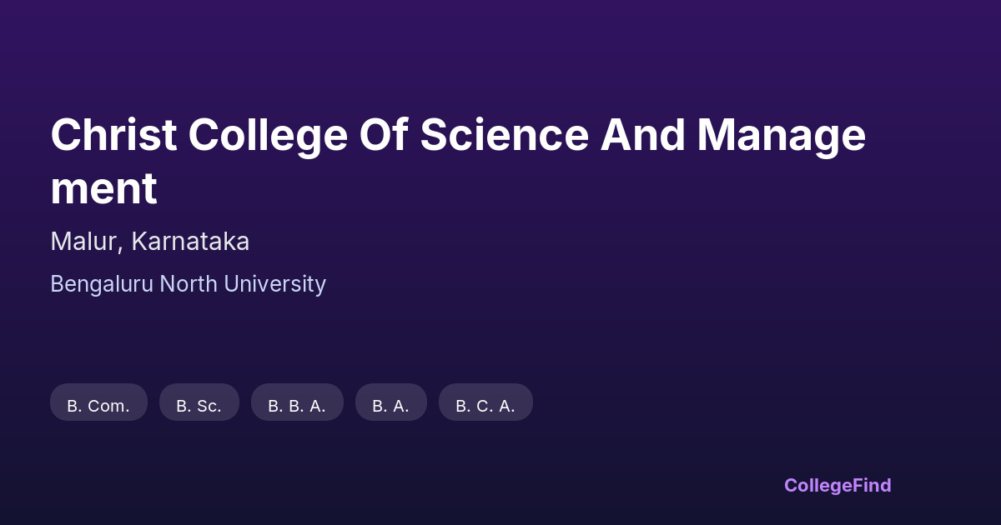Select the Malur, Karnataka location text
The height and width of the screenshot is (525, 1001).
pyautogui.click(x=150, y=242)
